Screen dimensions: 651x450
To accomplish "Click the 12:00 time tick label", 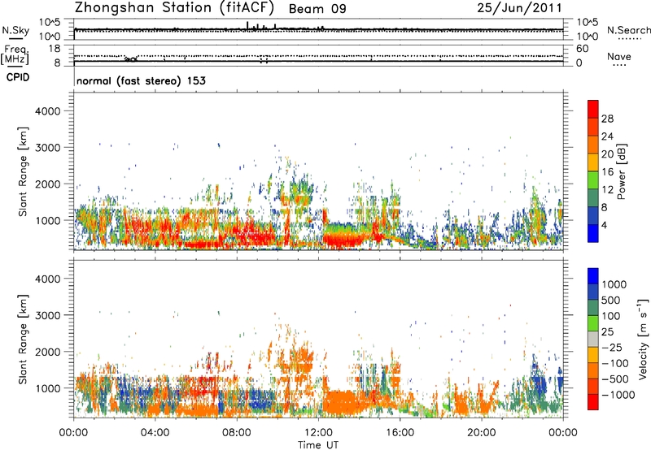I will click(x=318, y=433).
